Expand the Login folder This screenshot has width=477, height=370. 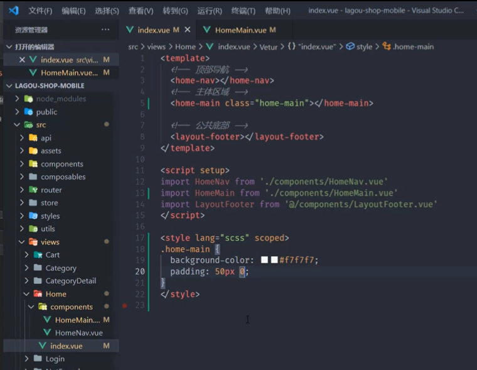(x=27, y=359)
